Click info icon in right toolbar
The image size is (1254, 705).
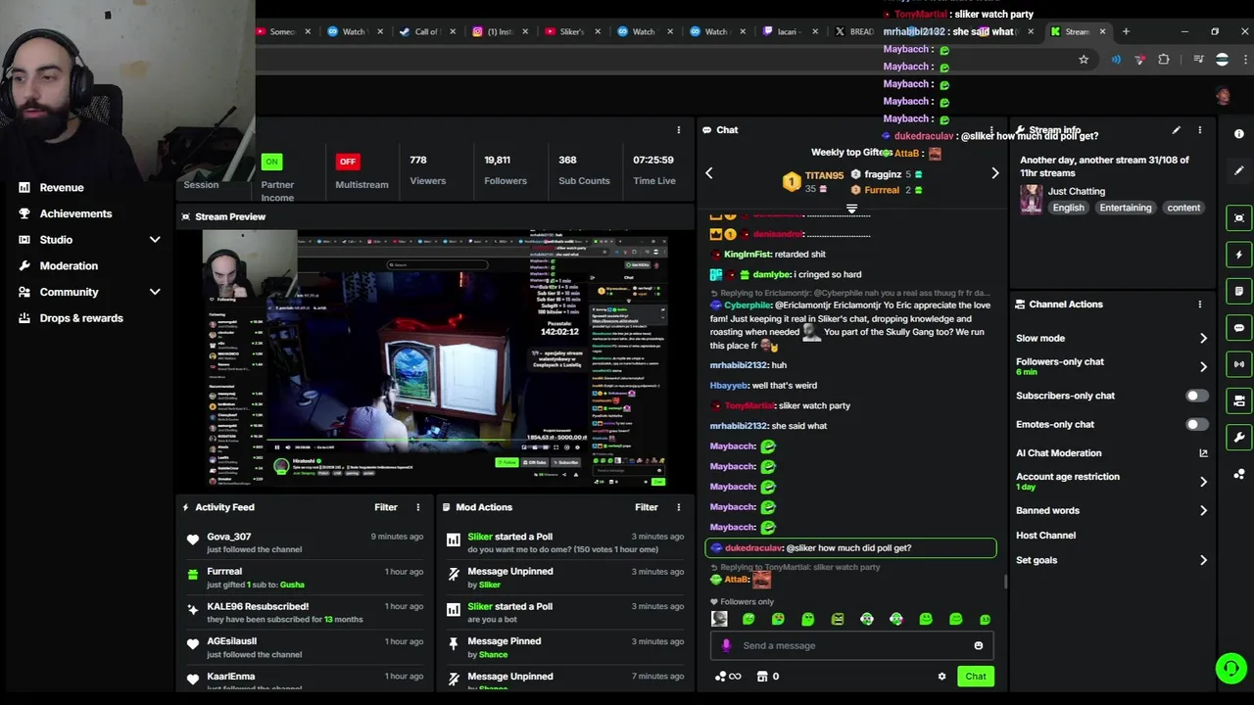[x=1238, y=134]
